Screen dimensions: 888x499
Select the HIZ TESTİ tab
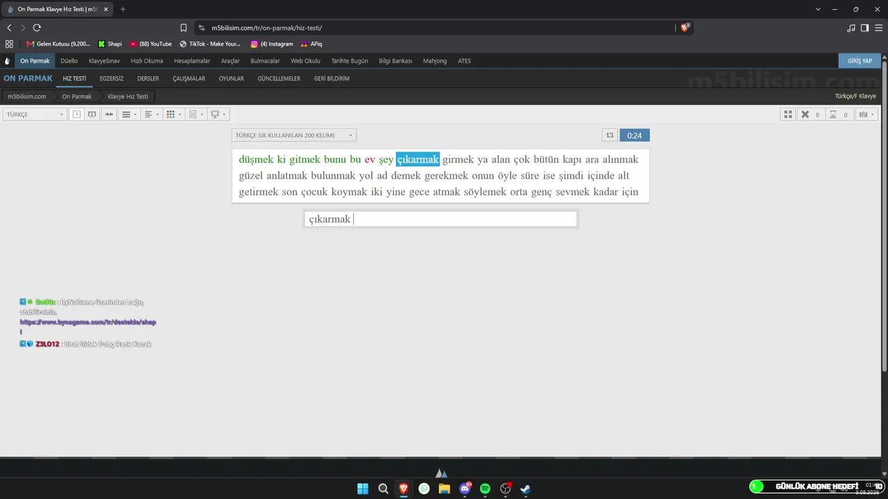point(74,79)
